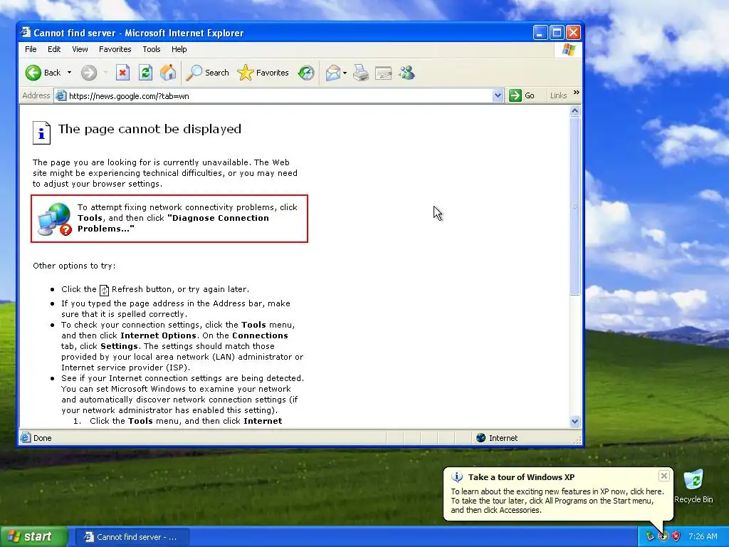Viewport: 729px width, 547px height.
Task: Click the "Diagnose Connection Problems..." text
Action: 173,223
